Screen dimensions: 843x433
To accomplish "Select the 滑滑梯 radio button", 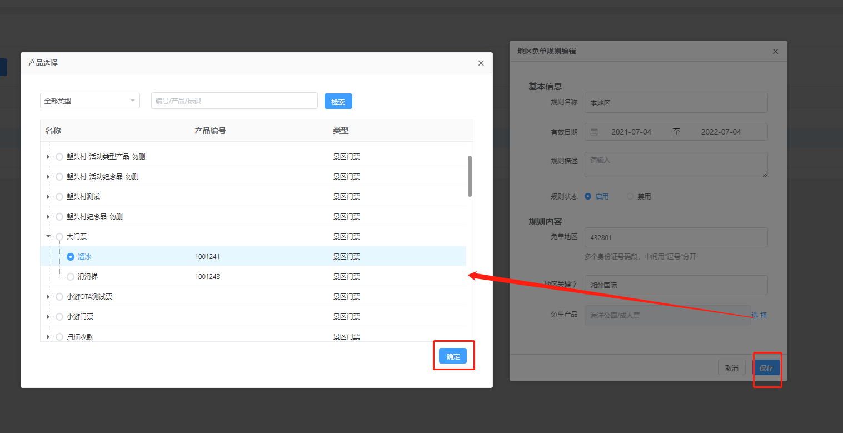I will [x=71, y=277].
